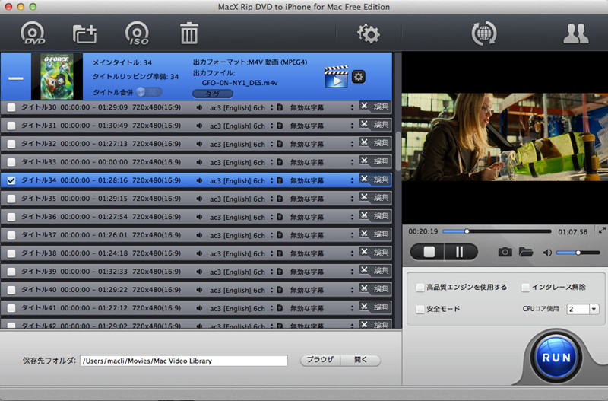Click the 保存先フォルダ path field
Screen dimensions: 608x401
point(184,361)
